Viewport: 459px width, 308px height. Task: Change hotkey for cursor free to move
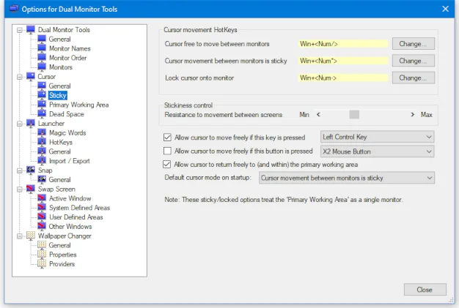coord(413,44)
